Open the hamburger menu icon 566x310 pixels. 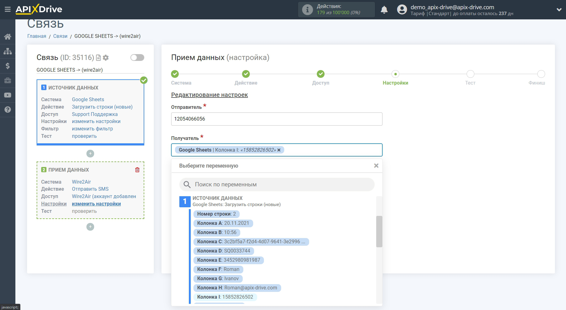pos(8,9)
